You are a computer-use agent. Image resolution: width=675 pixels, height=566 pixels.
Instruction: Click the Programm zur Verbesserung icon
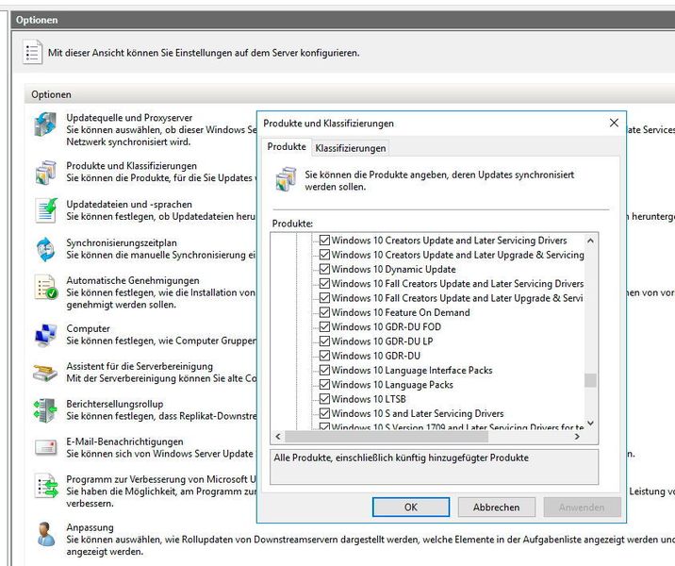click(x=46, y=486)
